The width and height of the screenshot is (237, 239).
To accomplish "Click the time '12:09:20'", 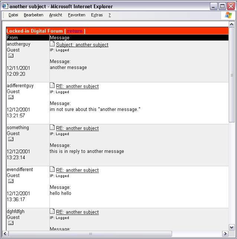I will [x=16, y=74].
